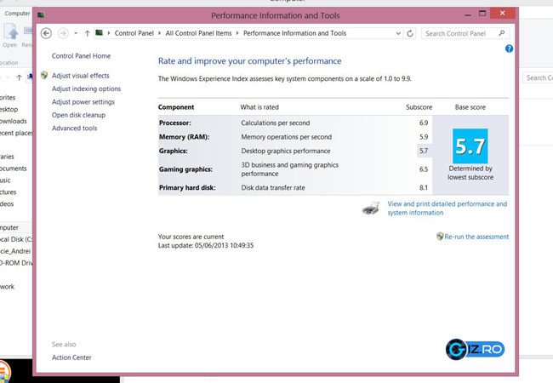Open the Computer tab in Explorer window
The image size is (553, 383).
coord(16,13)
